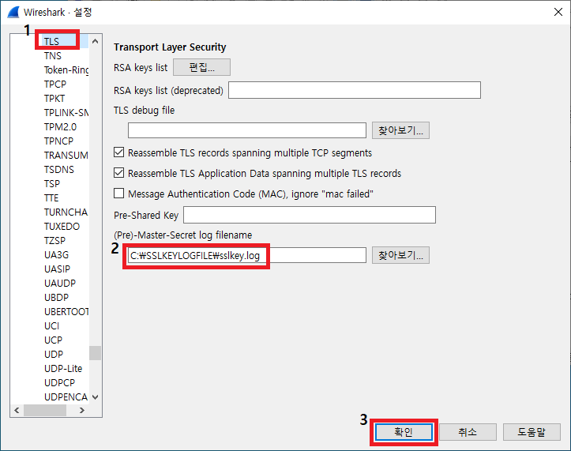The image size is (571, 451).
Task: Click the protocol list scroll-up arrow
Action: click(x=95, y=41)
